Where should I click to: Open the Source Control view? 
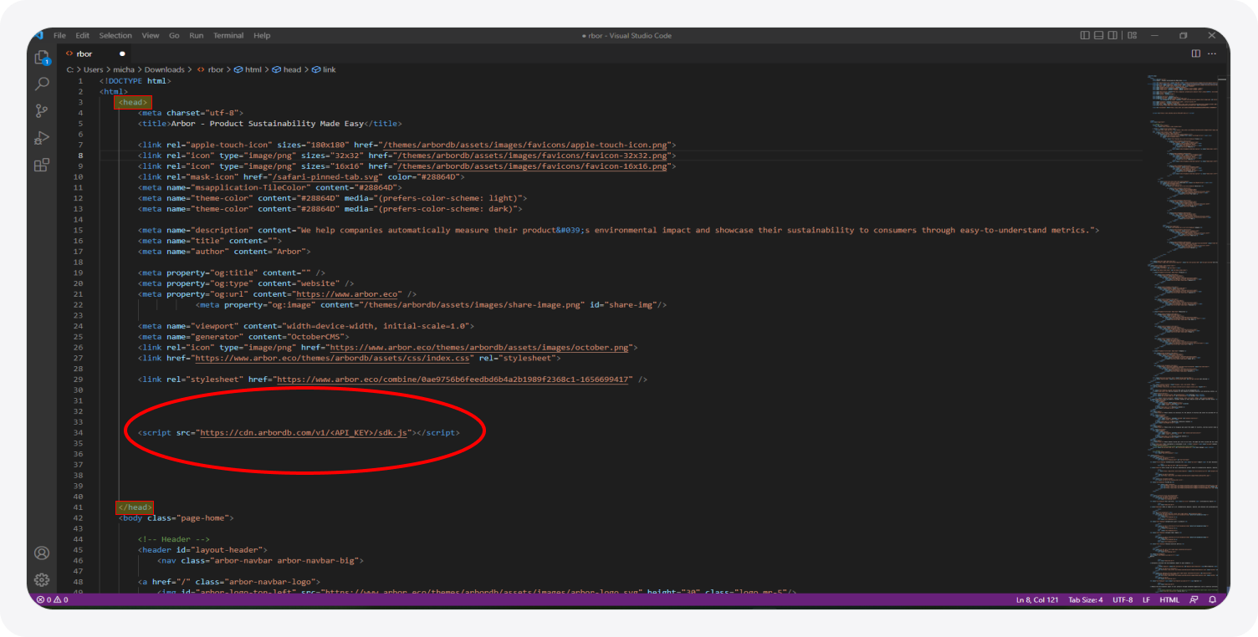coord(42,110)
